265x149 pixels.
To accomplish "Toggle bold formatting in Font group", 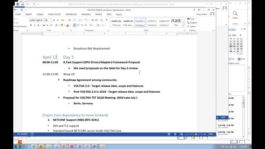I will [31, 25].
